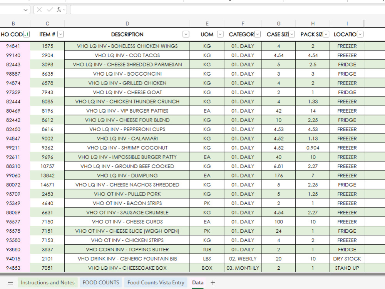Open the HO CODE column filter button
Image resolution: width=385 pixels, height=289 pixels.
pos(27,34)
